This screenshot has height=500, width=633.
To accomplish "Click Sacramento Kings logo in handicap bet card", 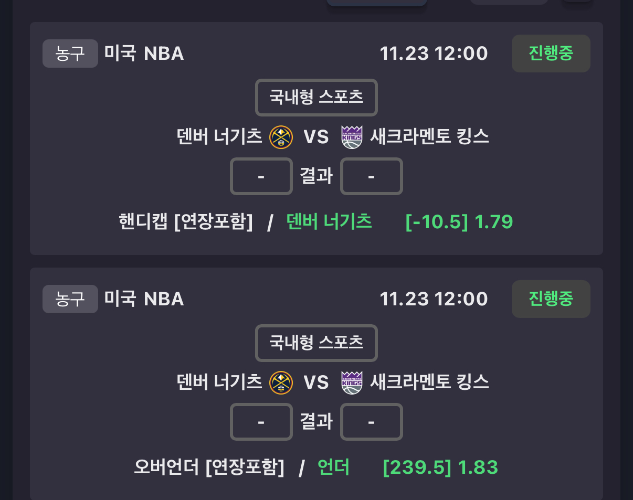I will click(x=352, y=137).
